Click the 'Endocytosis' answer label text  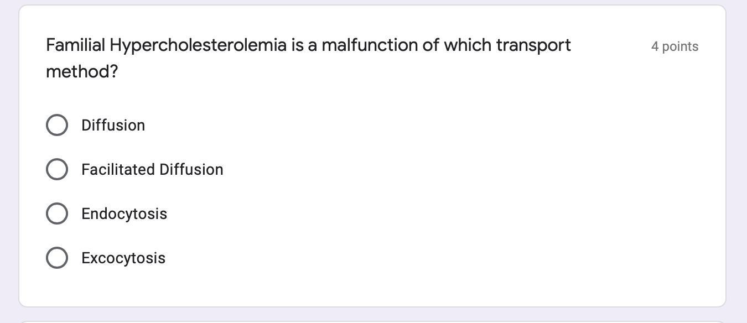click(x=124, y=214)
